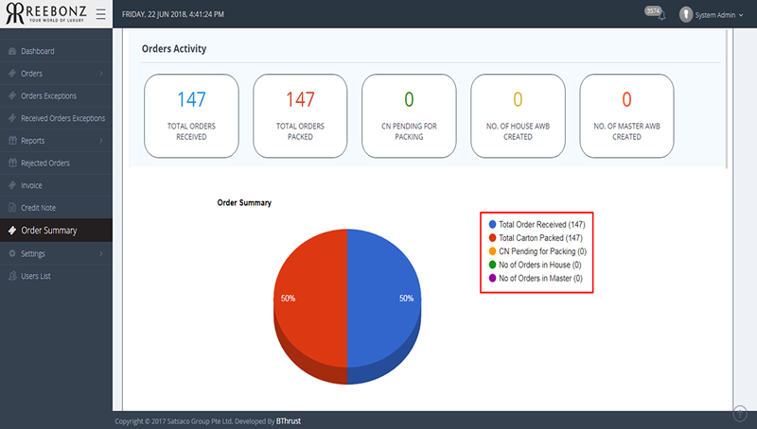Click the Invoice tag icon
757x429 pixels.
pos(12,185)
